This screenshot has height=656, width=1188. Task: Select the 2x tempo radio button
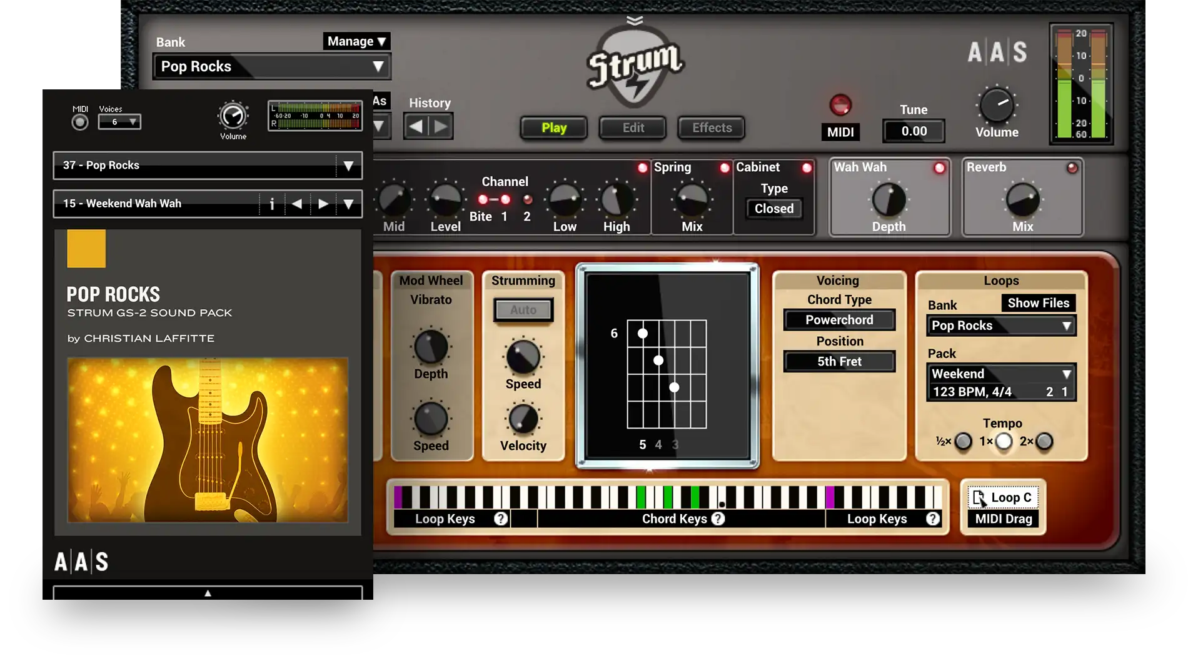(x=1044, y=442)
